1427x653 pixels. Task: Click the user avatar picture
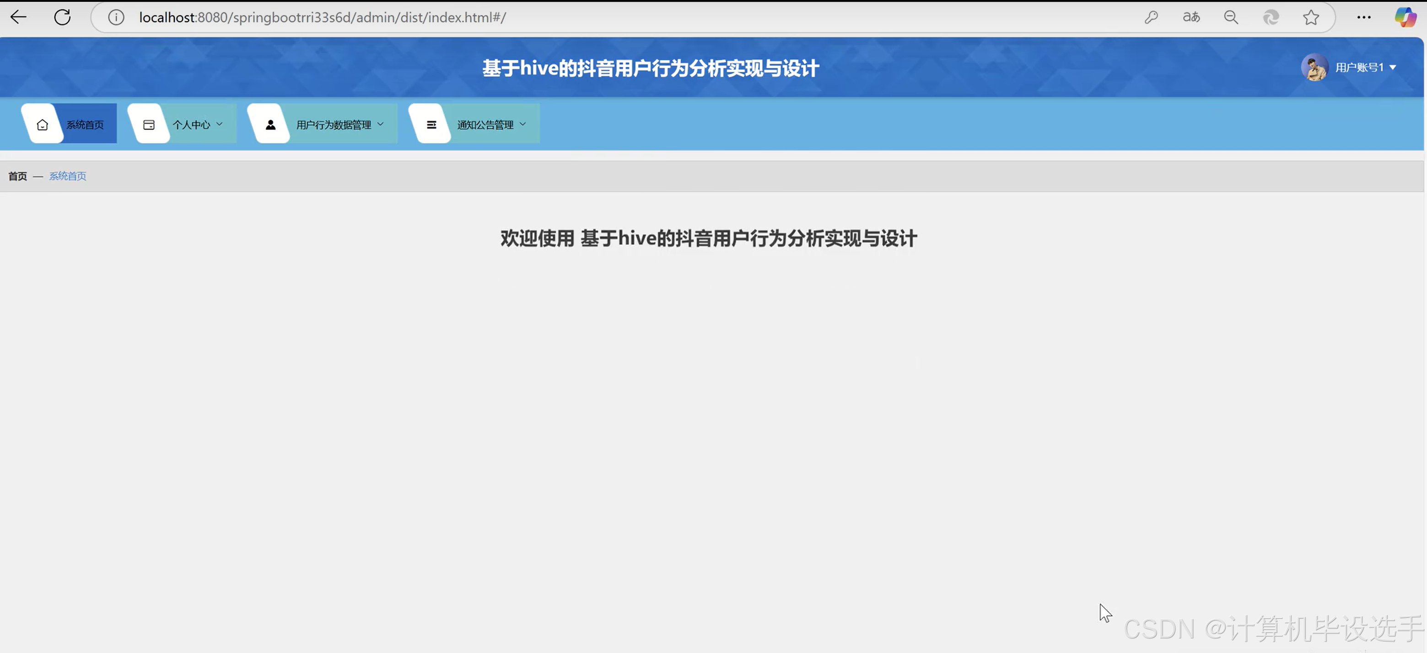tap(1314, 67)
